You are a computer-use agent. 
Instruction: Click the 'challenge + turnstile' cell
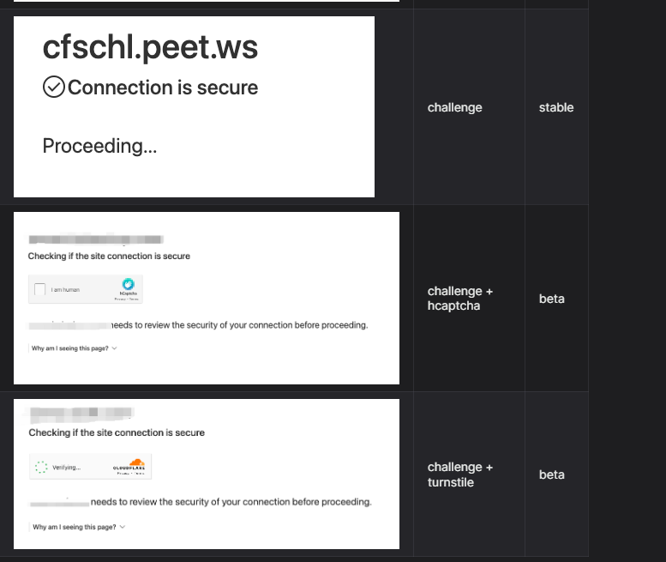[x=469, y=474]
